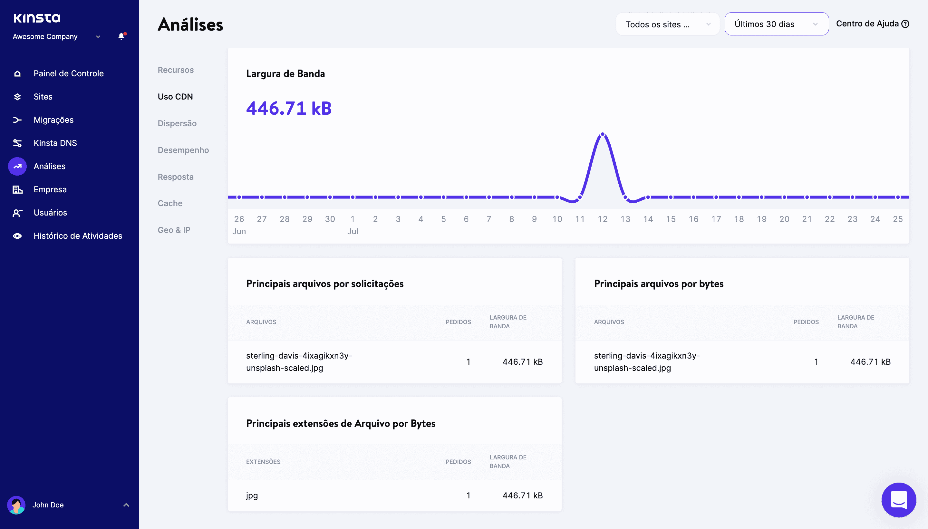This screenshot has height=529, width=928.
Task: Open the chat support bubble
Action: (898, 500)
